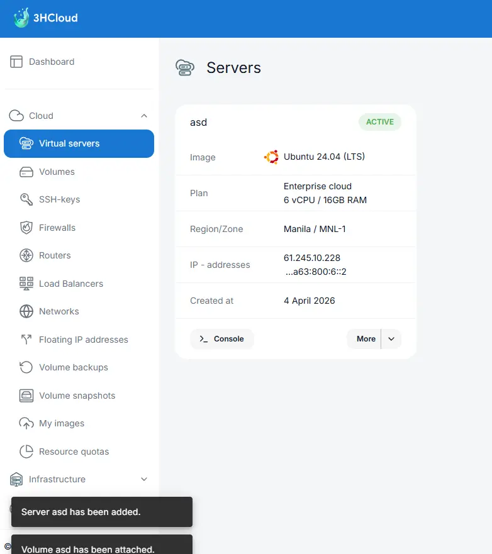This screenshot has width=492, height=554.
Task: Click the server name asd
Action: (198, 122)
